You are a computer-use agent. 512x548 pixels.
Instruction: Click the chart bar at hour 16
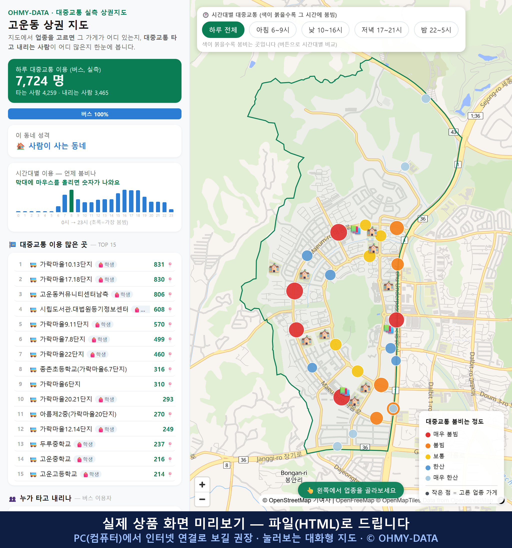(x=124, y=201)
